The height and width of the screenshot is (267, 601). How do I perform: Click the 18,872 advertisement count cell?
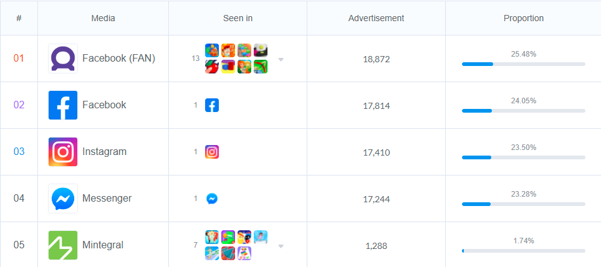click(376, 59)
